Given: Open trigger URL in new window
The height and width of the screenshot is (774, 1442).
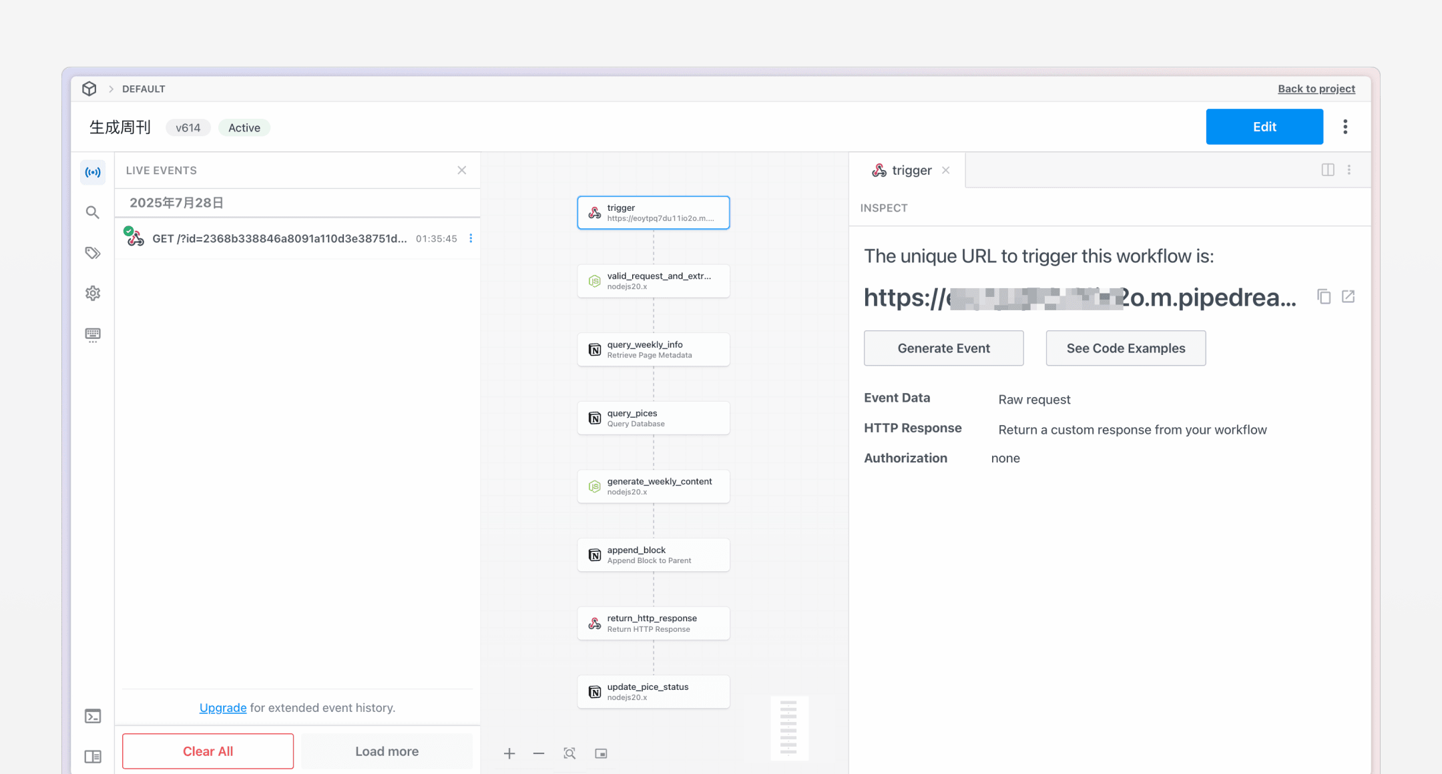Looking at the screenshot, I should [x=1348, y=296].
